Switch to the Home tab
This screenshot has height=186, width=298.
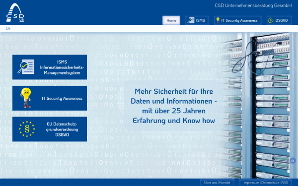tap(171, 20)
